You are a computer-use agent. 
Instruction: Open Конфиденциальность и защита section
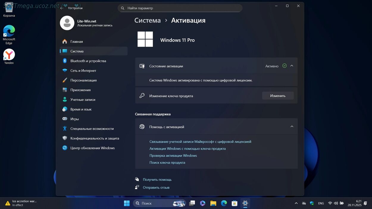point(94,138)
